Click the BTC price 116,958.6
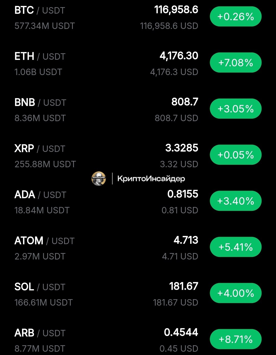The image size is (276, 355). 176,10
